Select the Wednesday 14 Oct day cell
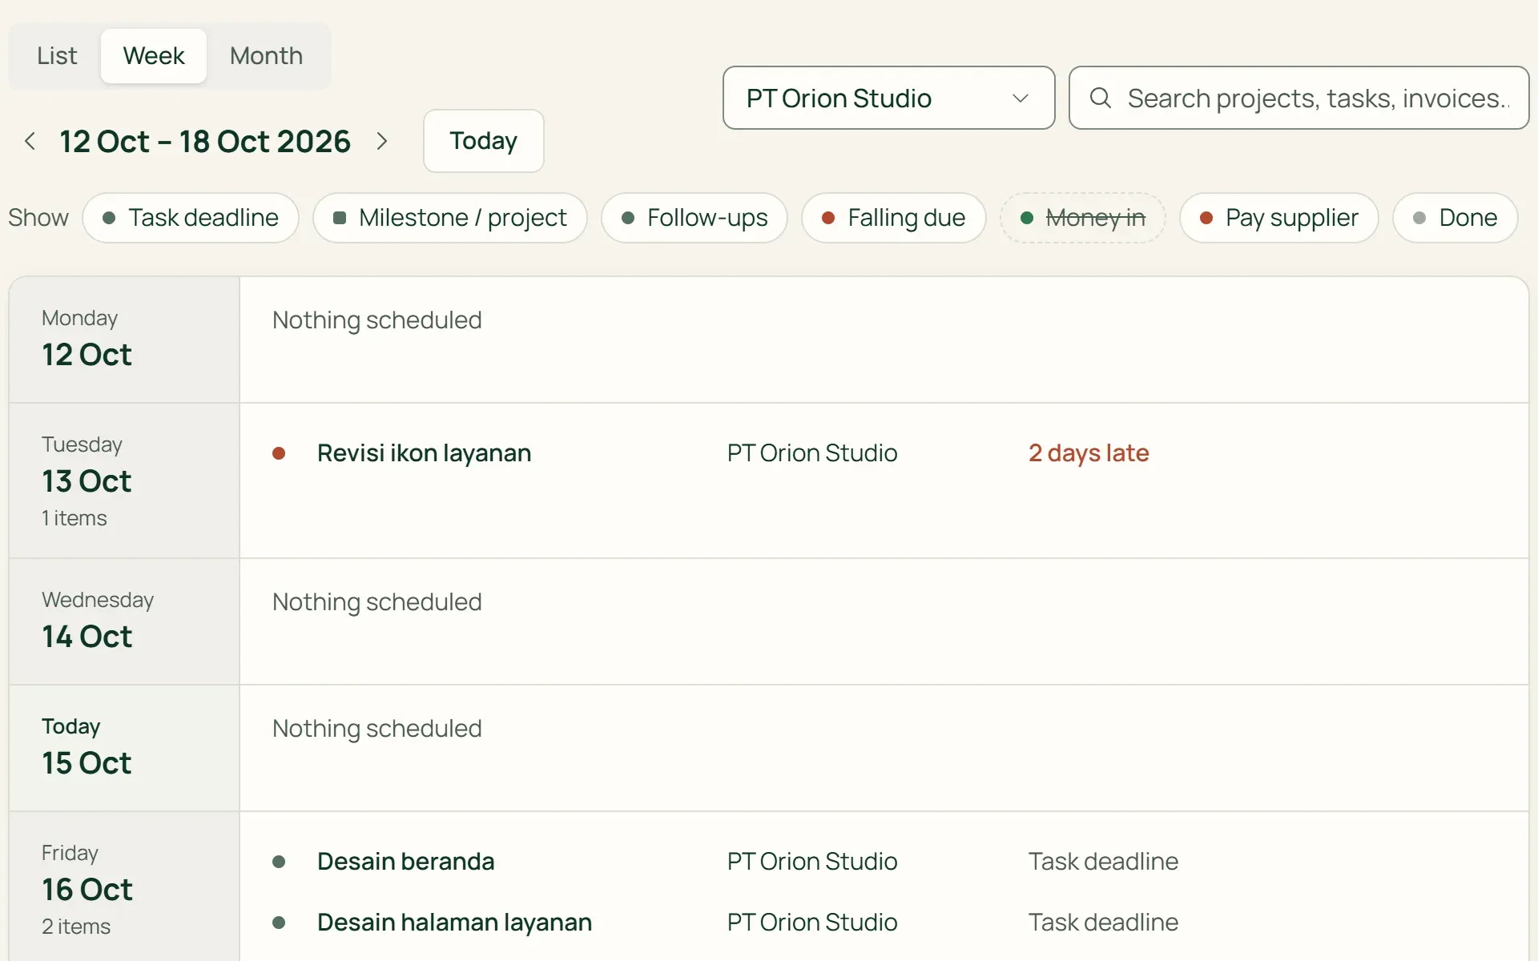Viewport: 1538px width, 961px height. [124, 621]
